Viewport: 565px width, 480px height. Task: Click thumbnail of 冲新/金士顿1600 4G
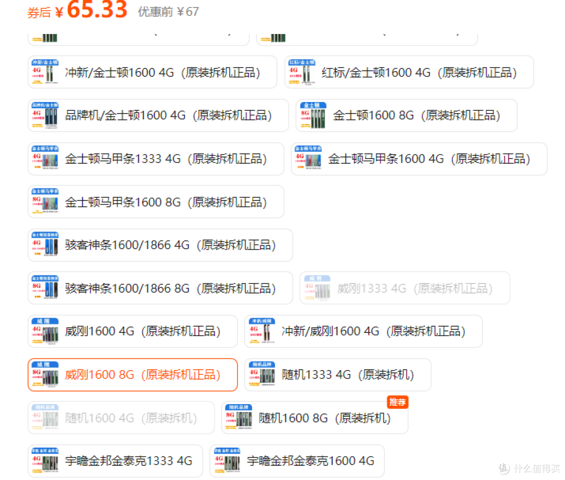click(45, 72)
